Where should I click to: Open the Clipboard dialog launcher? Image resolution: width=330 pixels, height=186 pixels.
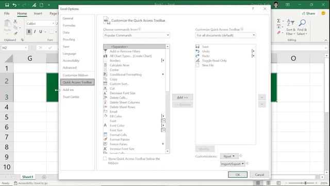click(x=22, y=40)
